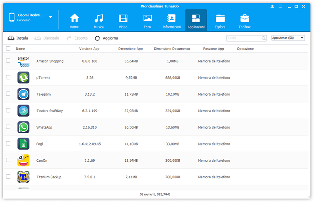Select the Applicazioni tab
The height and width of the screenshot is (202, 314).
pos(196,20)
